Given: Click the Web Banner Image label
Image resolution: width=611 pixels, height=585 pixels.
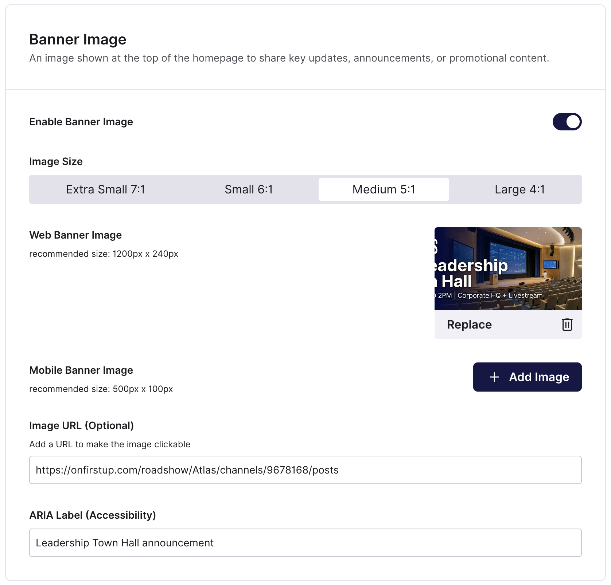Looking at the screenshot, I should click(75, 235).
